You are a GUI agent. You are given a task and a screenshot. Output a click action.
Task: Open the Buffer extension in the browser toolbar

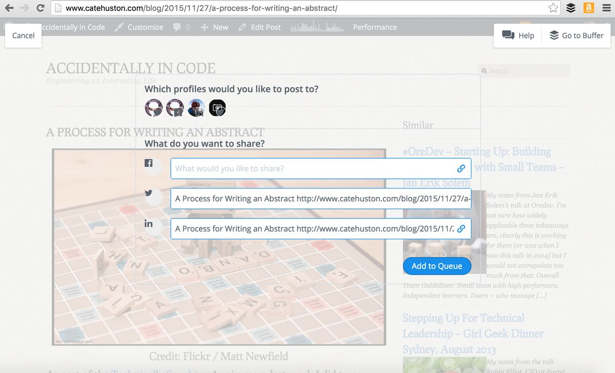coord(571,8)
